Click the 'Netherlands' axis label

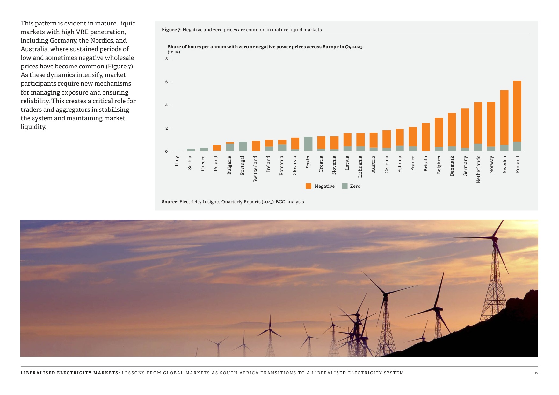[478, 169]
